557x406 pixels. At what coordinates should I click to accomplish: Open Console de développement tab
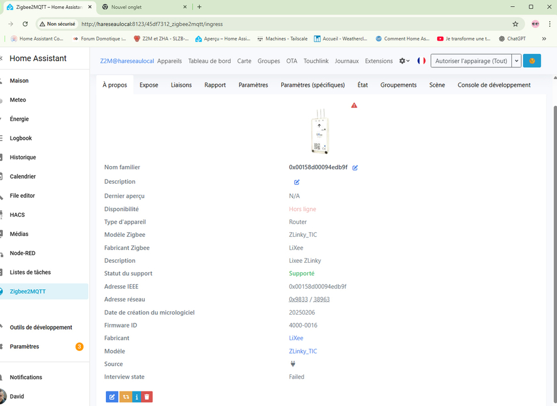click(x=494, y=85)
